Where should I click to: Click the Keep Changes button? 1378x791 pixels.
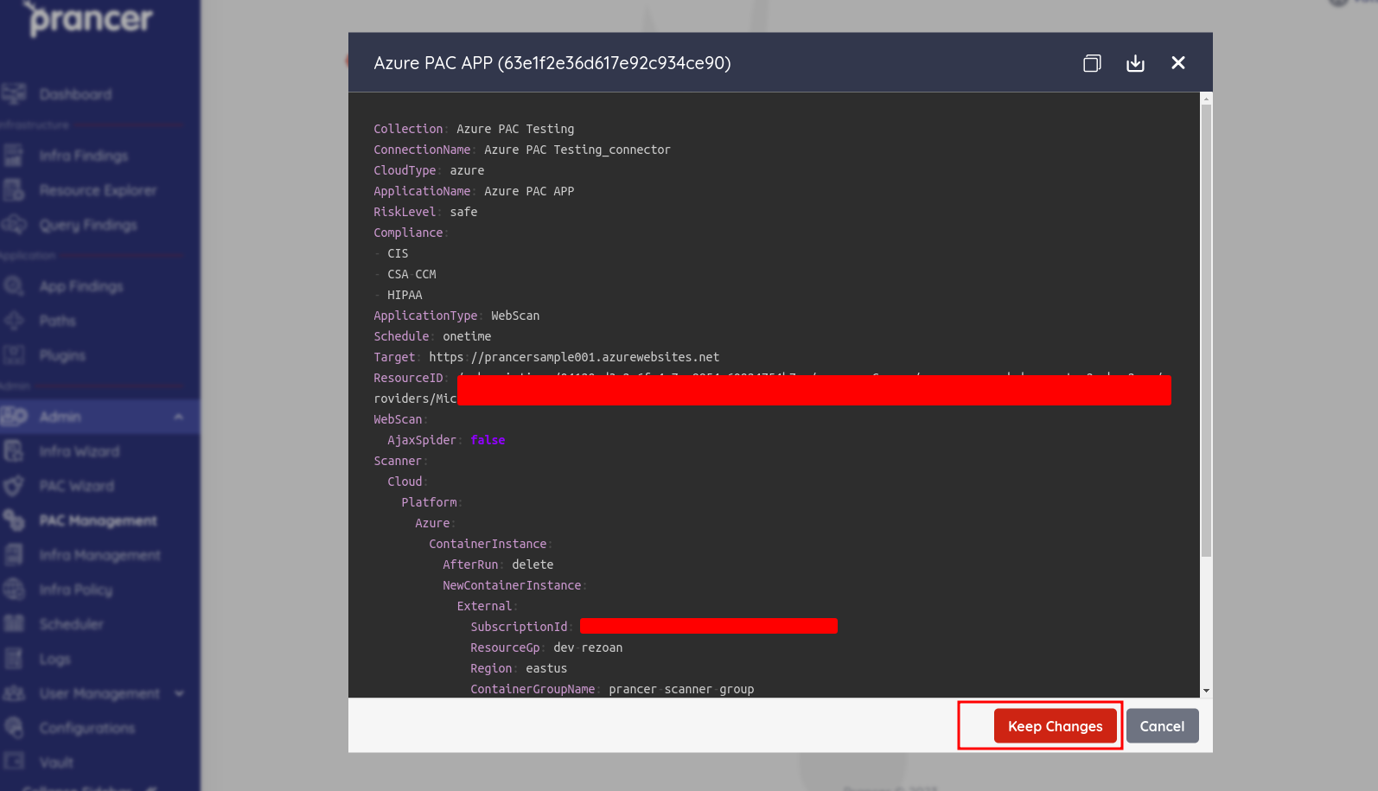[x=1055, y=726]
